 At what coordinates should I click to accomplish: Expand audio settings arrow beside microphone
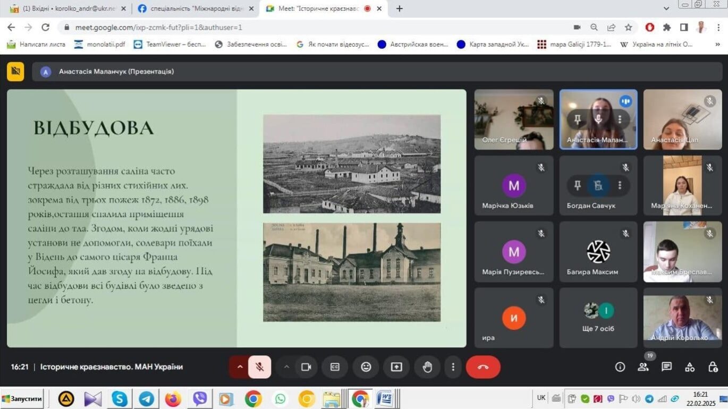[240, 367]
